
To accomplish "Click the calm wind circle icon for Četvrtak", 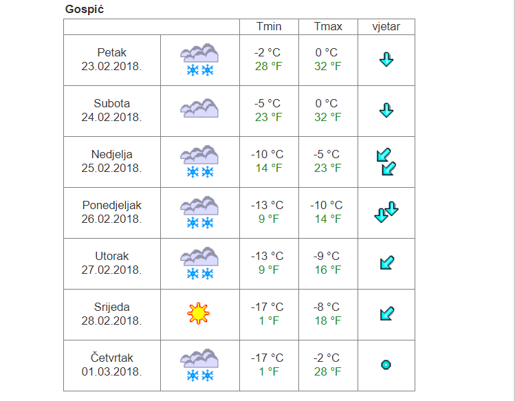I will coord(386,365).
